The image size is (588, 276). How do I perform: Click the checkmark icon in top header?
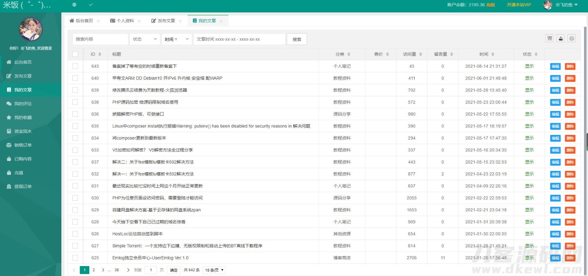click(x=91, y=5)
